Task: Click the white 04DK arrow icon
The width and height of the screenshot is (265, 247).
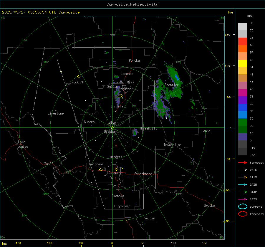Action: click(243, 170)
